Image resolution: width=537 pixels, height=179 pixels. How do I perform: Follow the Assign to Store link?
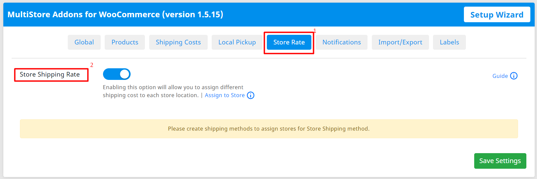point(225,95)
